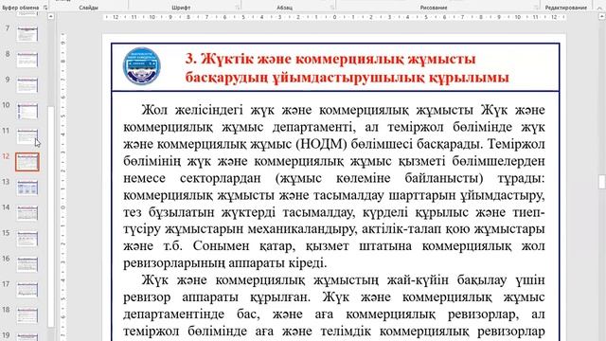Select slide 15 thumbnail
Viewport: 606px width, 341px height.
click(27, 239)
